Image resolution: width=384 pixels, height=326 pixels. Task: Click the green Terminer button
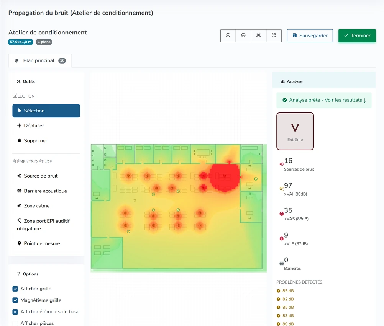coord(357,36)
